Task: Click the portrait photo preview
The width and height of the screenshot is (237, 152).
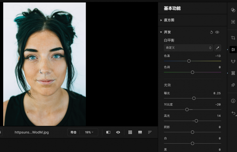Action: point(45,64)
